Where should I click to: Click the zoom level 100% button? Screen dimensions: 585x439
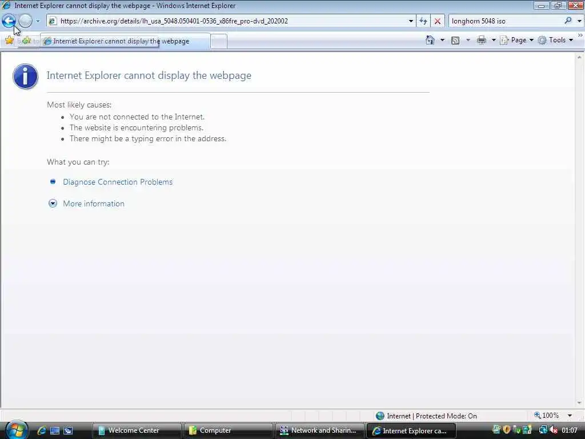546,416
